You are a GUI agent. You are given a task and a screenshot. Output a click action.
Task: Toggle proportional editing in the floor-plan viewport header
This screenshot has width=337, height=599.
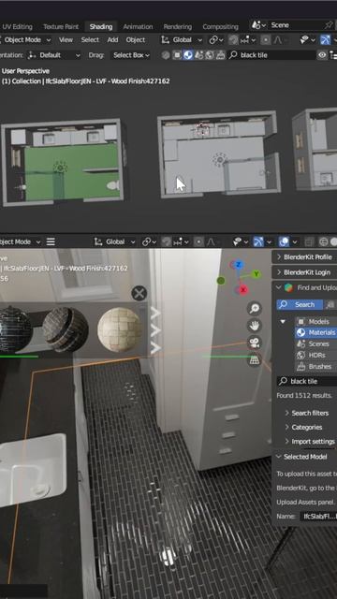tap(266, 39)
